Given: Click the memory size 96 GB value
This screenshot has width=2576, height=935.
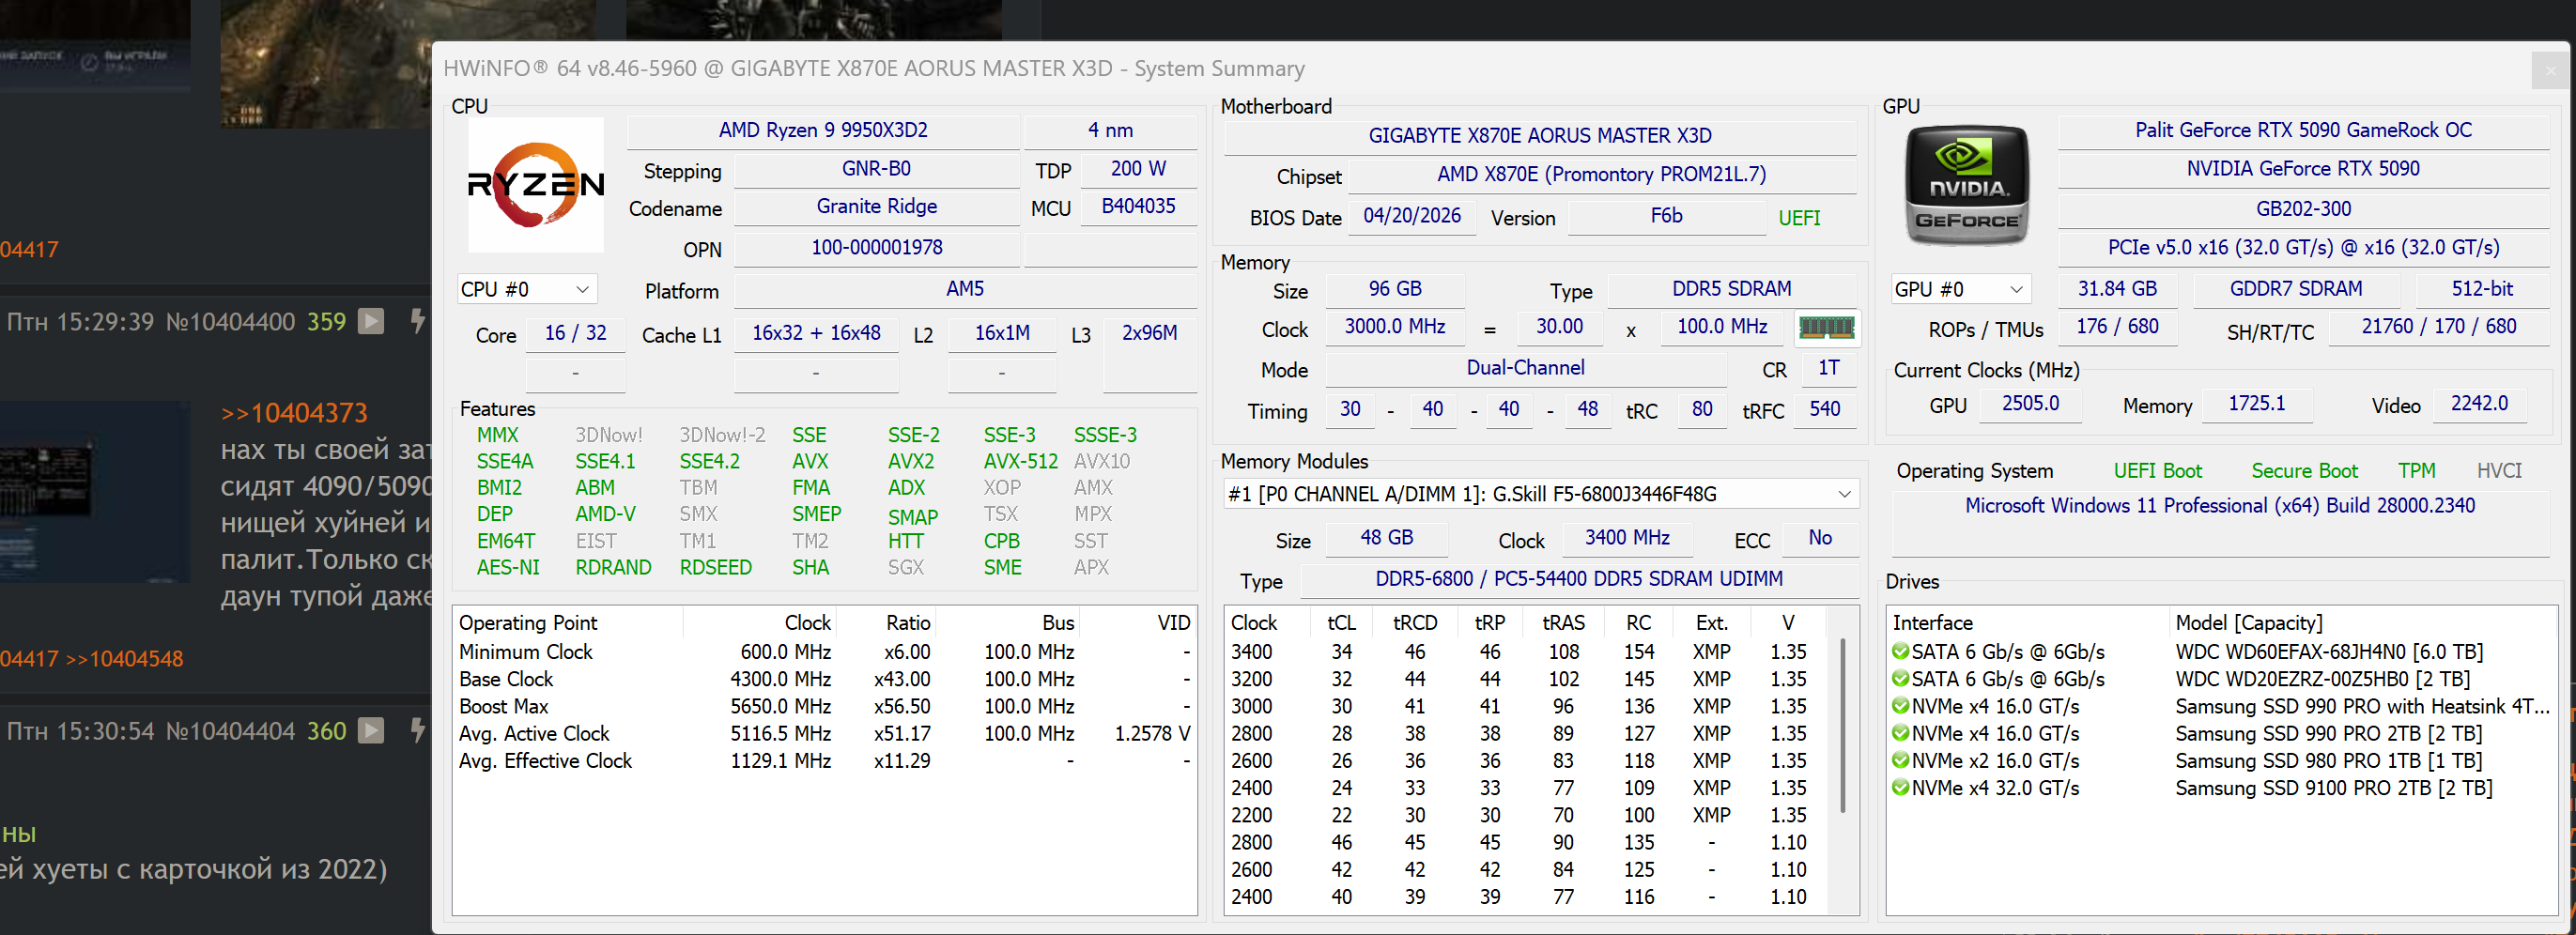Looking at the screenshot, I should coord(1395,289).
